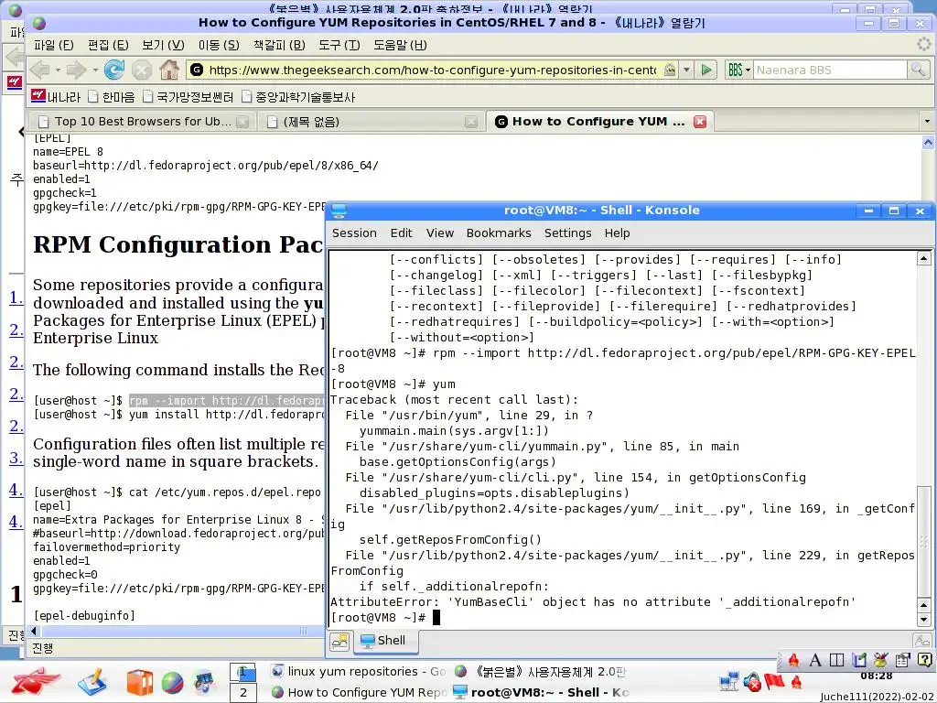Go to the Home page icon
The image size is (937, 703).
point(169,70)
